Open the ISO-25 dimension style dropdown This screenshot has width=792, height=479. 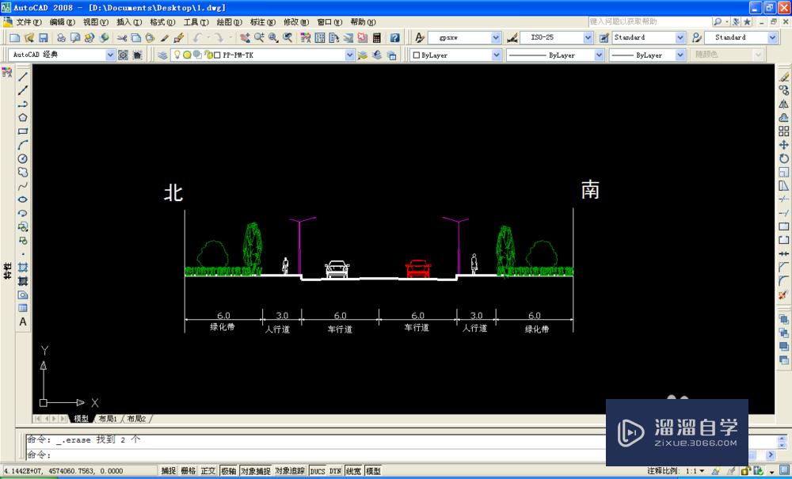point(588,37)
